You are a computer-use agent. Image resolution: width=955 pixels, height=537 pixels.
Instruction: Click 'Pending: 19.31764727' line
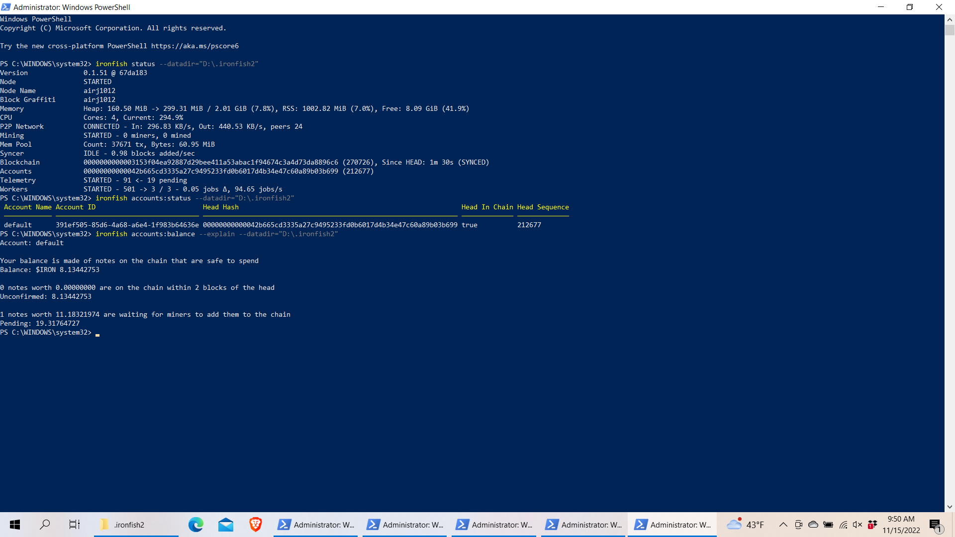pyautogui.click(x=40, y=324)
